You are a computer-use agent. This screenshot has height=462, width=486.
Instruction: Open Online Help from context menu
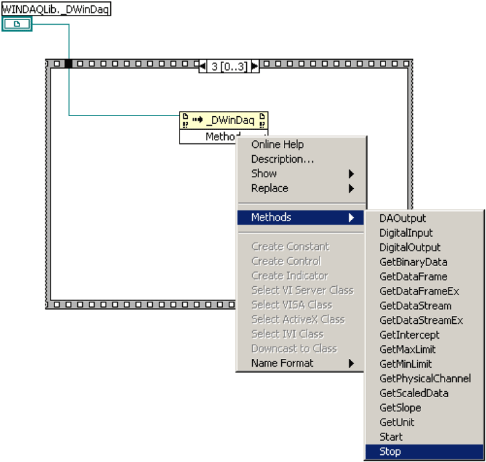(301, 144)
